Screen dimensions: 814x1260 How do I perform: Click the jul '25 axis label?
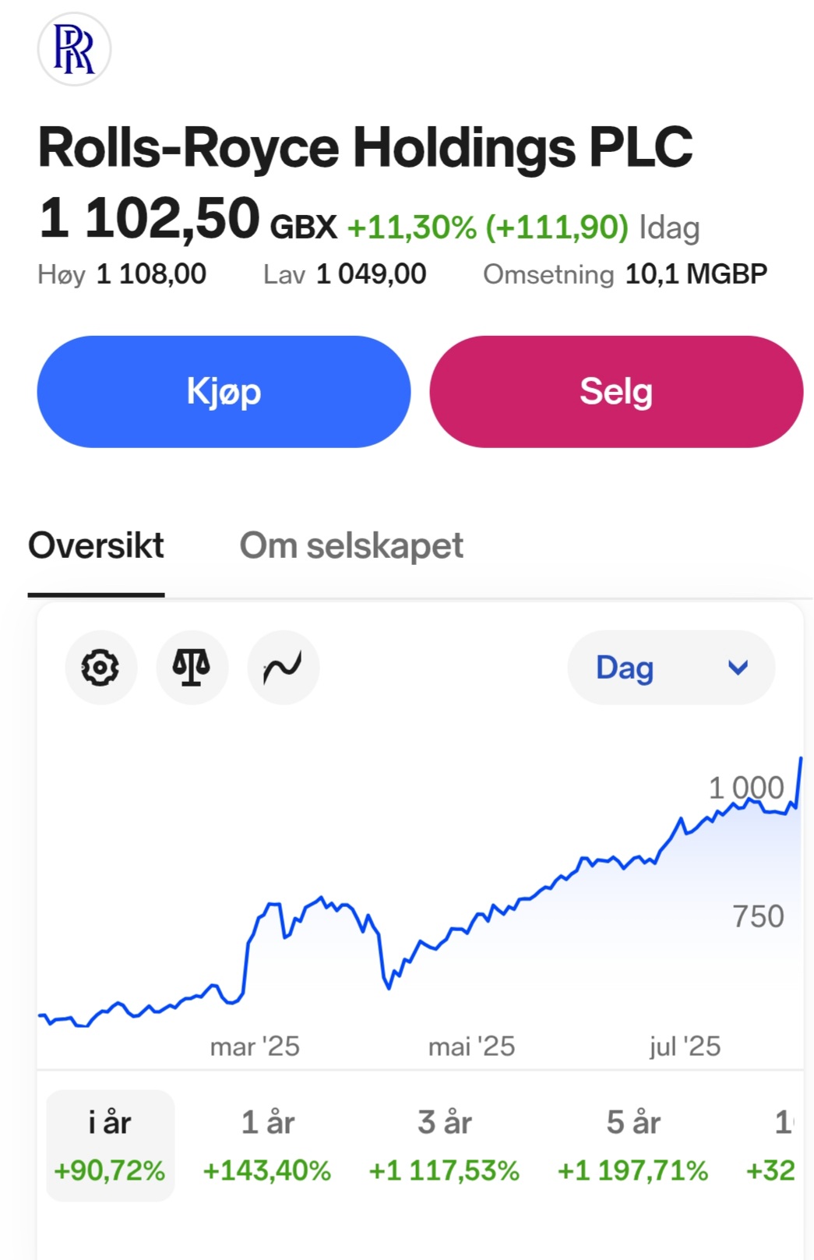(x=685, y=1046)
